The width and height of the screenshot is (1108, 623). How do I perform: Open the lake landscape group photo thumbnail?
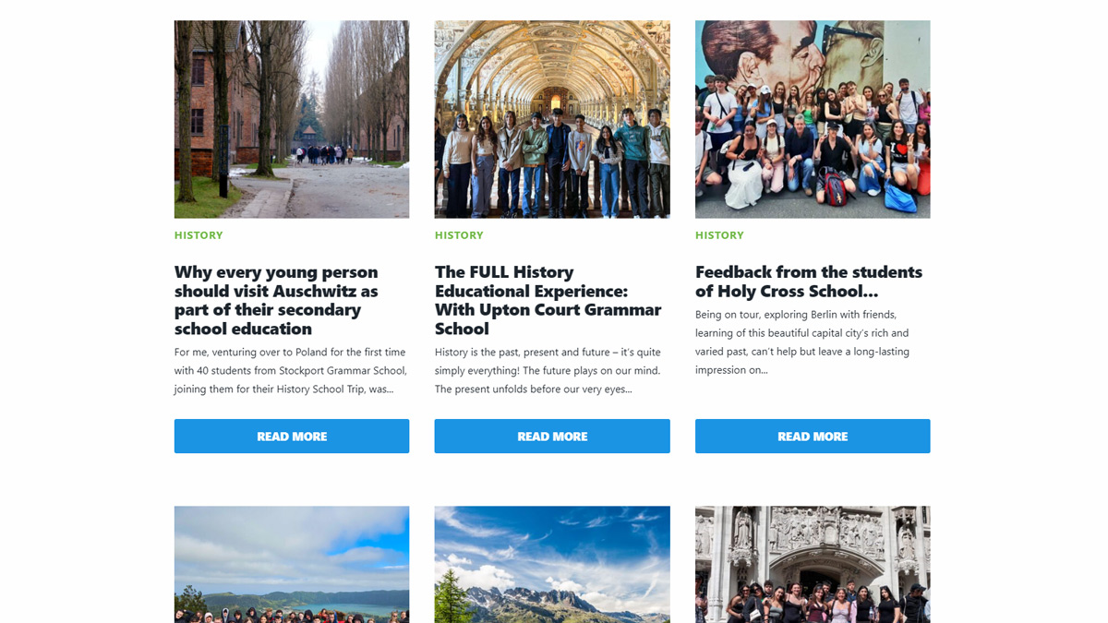coord(292,564)
